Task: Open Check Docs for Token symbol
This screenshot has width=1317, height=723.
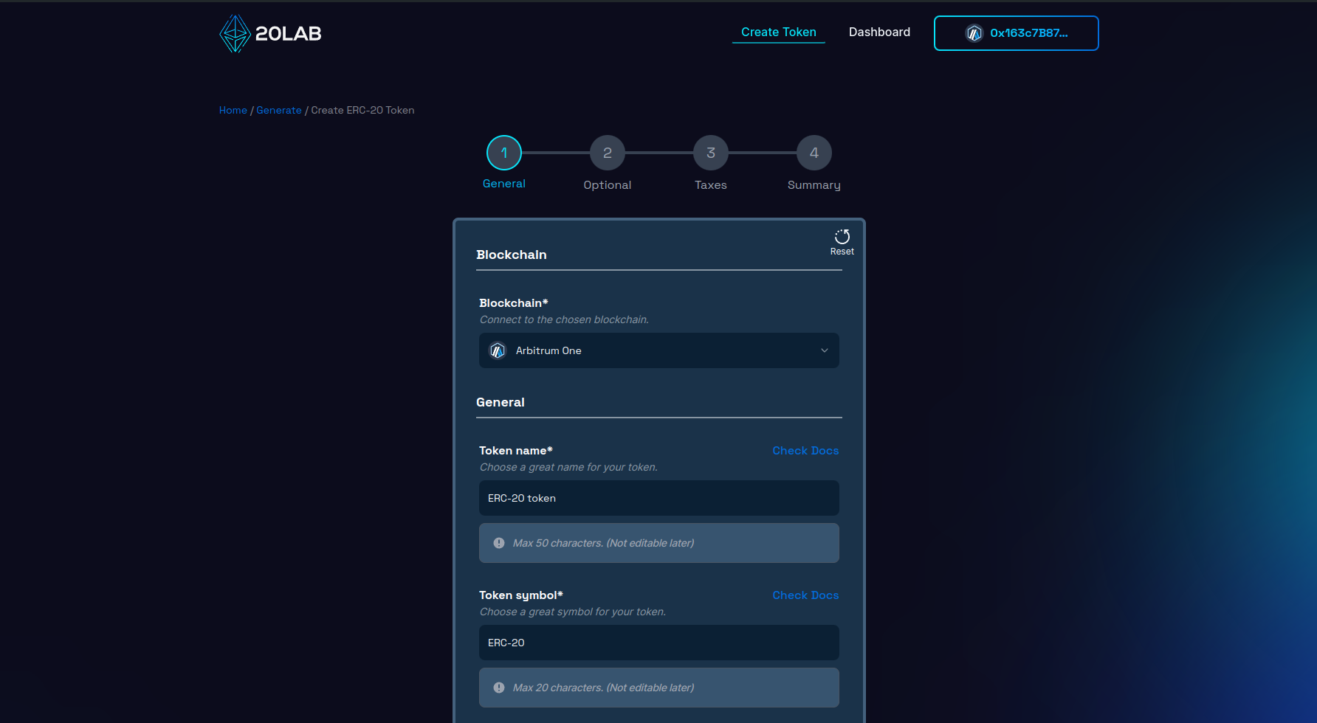Action: click(x=805, y=595)
